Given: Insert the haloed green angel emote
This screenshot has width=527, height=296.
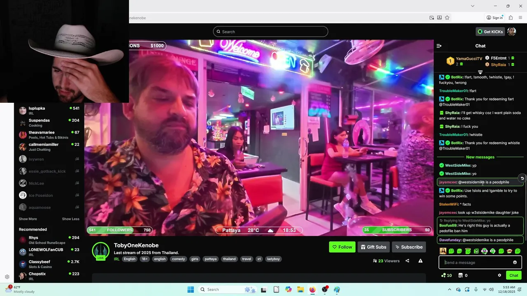Looking at the screenshot, I should (468, 251).
